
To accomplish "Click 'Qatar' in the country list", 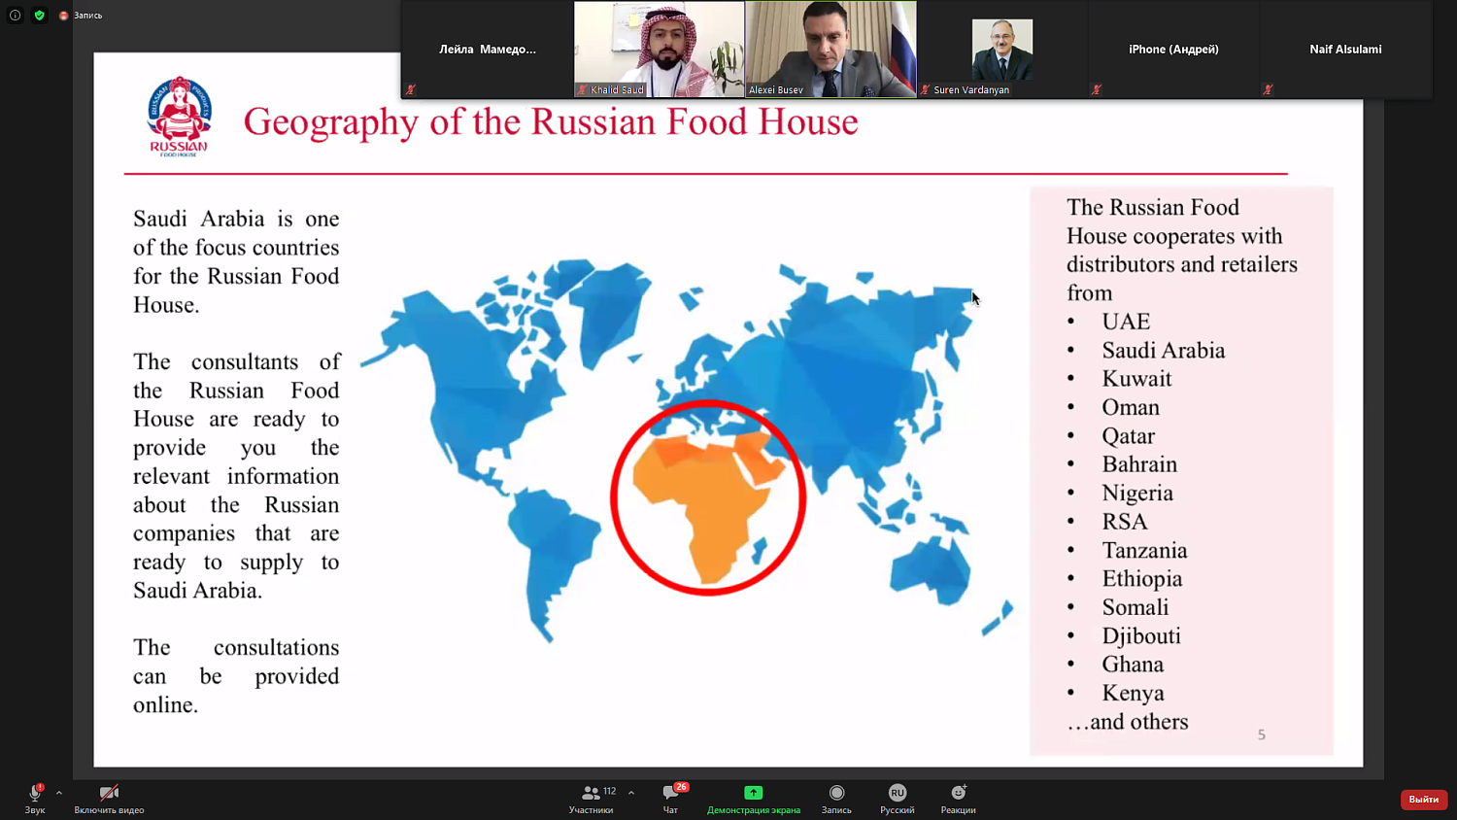I will [1128, 436].
